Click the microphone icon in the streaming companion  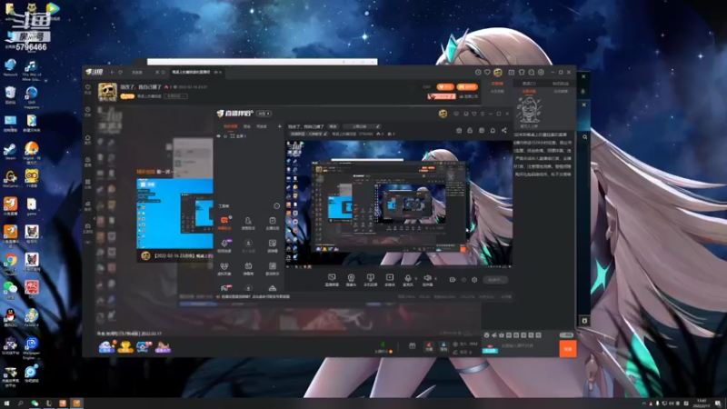(x=407, y=278)
